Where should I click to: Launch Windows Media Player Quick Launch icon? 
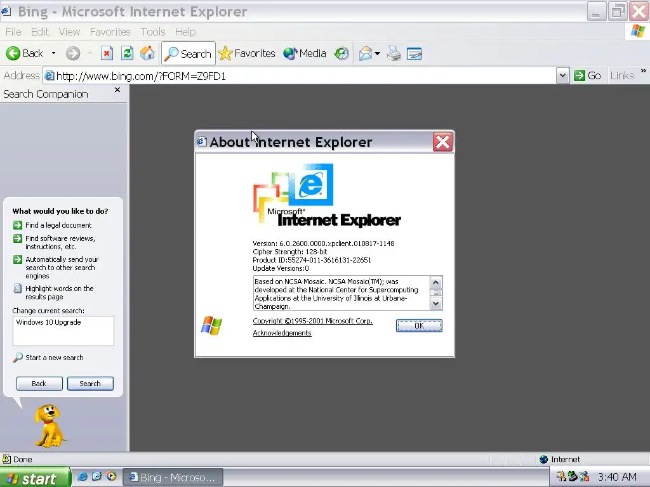[111, 476]
